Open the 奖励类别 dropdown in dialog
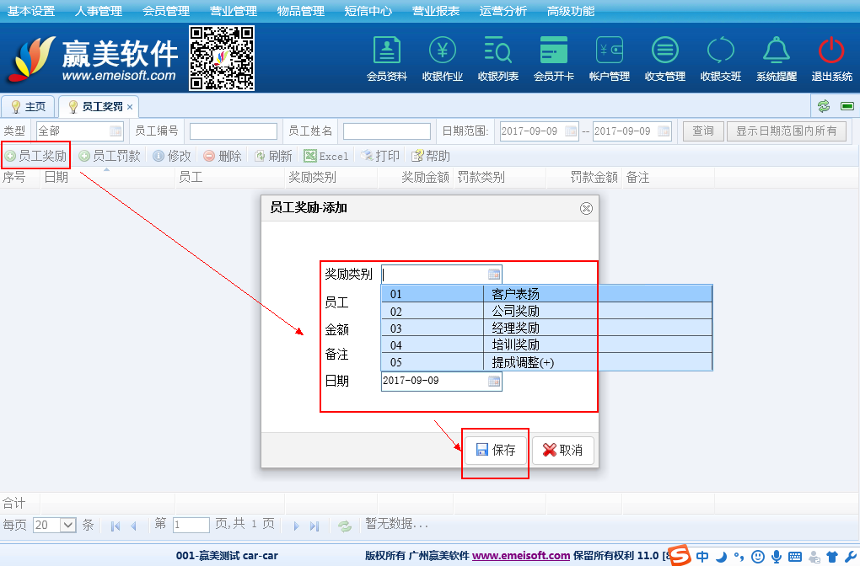Screen dimensions: 860x566 pos(494,274)
